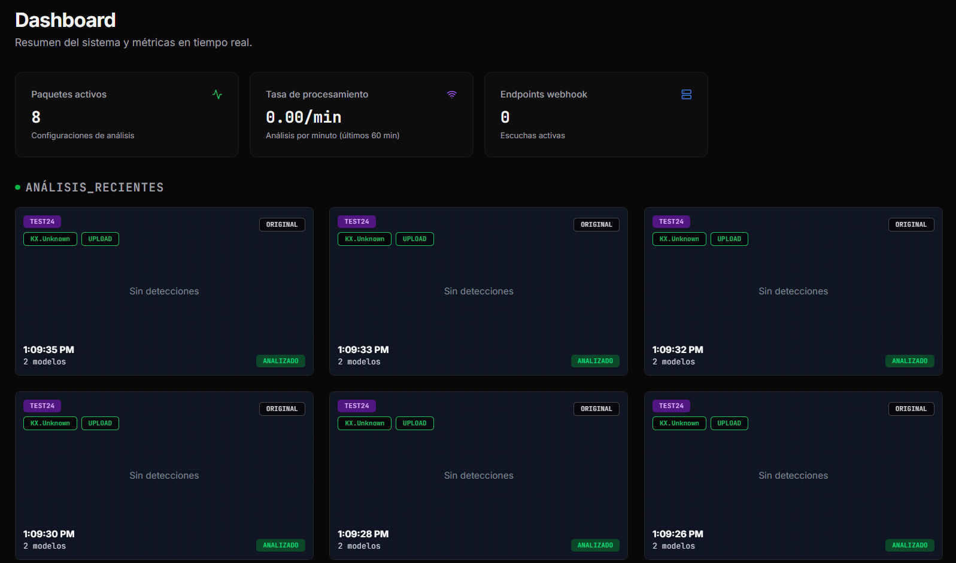This screenshot has width=956, height=563.
Task: Select the ANALIZADO badge on the 1:09:26 PM card
Action: coord(910,545)
